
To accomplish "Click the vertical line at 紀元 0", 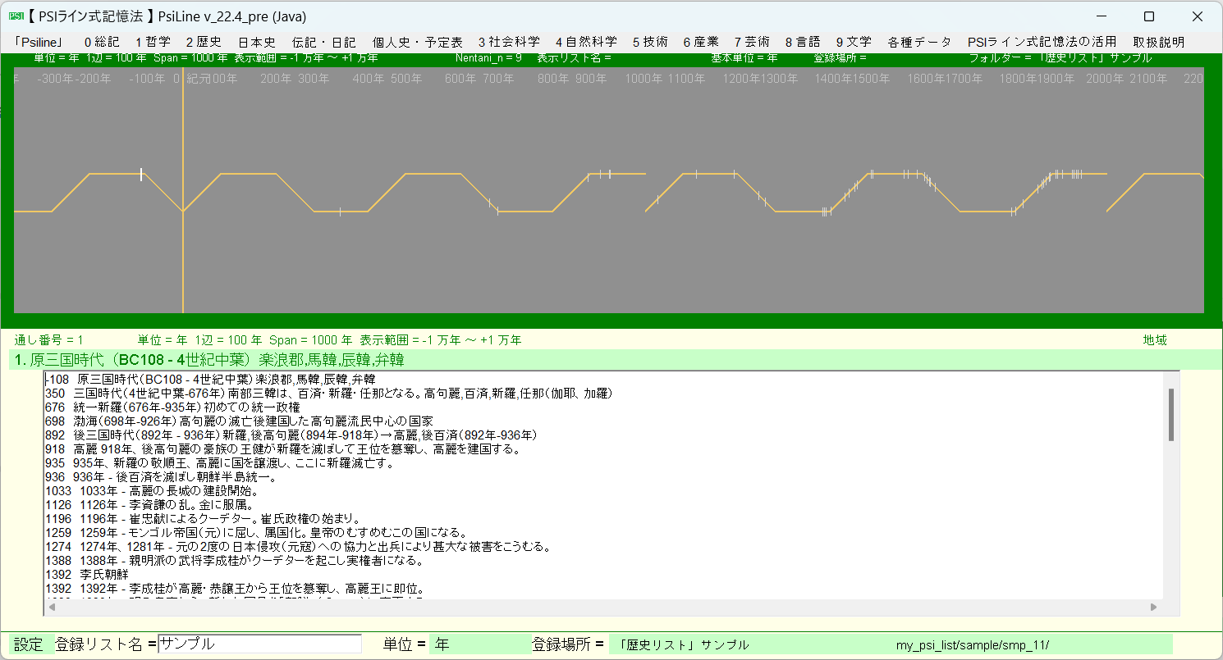I will click(182, 190).
